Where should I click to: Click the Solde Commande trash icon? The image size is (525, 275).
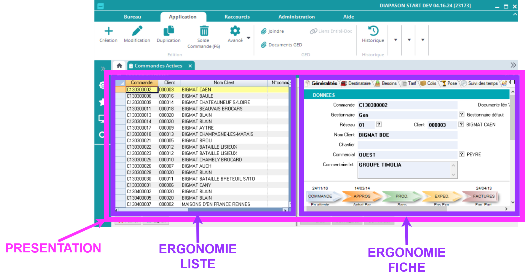click(204, 31)
